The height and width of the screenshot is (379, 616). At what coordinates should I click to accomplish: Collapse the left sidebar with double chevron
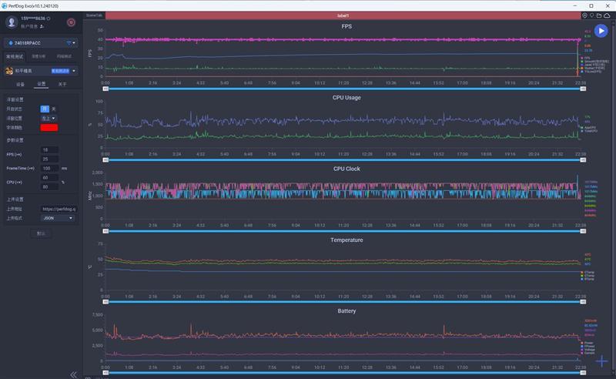(74, 374)
